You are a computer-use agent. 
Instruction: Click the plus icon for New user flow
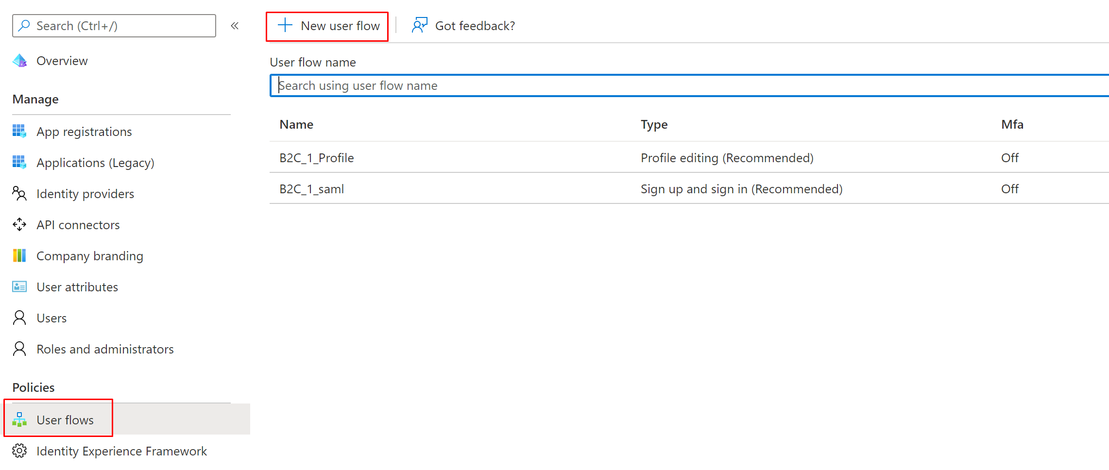coord(285,25)
